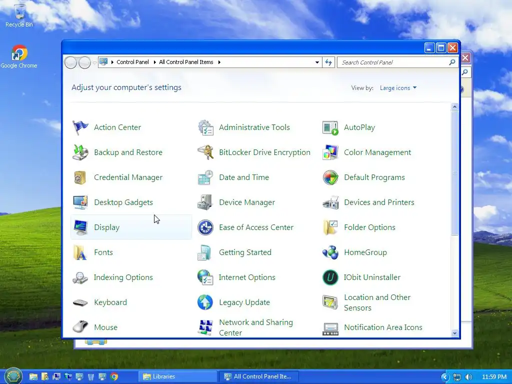This screenshot has height=384, width=512.
Task: Open Indexing Options icon
Action: coord(80,277)
